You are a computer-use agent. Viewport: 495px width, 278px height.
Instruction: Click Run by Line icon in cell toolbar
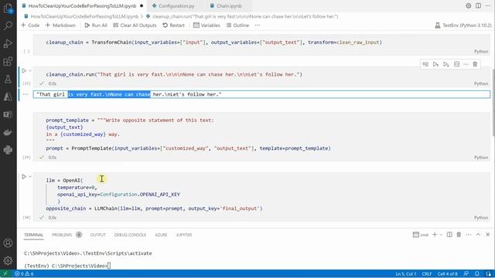pos(425,64)
